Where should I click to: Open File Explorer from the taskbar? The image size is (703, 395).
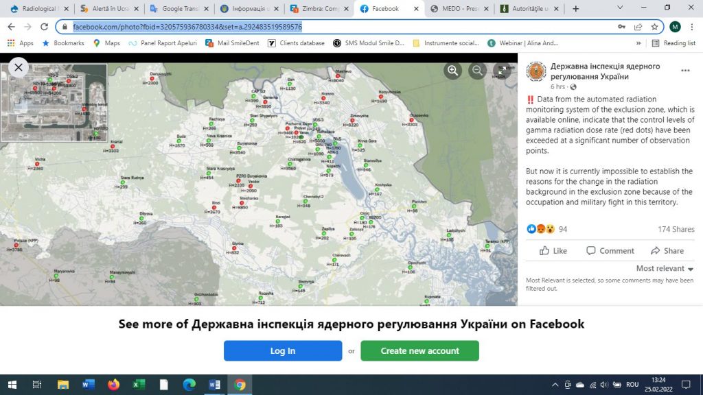62,385
